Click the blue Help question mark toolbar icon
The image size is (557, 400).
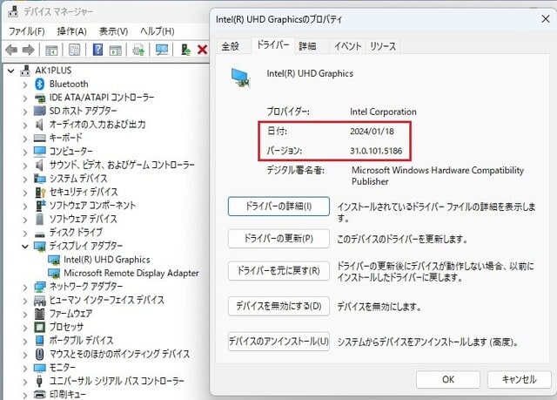[x=97, y=50]
